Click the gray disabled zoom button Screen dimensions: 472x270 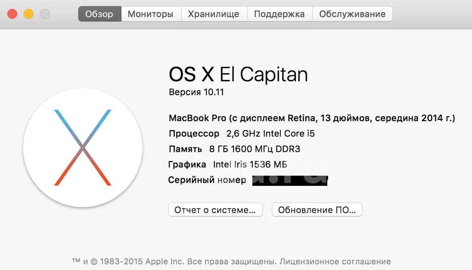(x=45, y=14)
